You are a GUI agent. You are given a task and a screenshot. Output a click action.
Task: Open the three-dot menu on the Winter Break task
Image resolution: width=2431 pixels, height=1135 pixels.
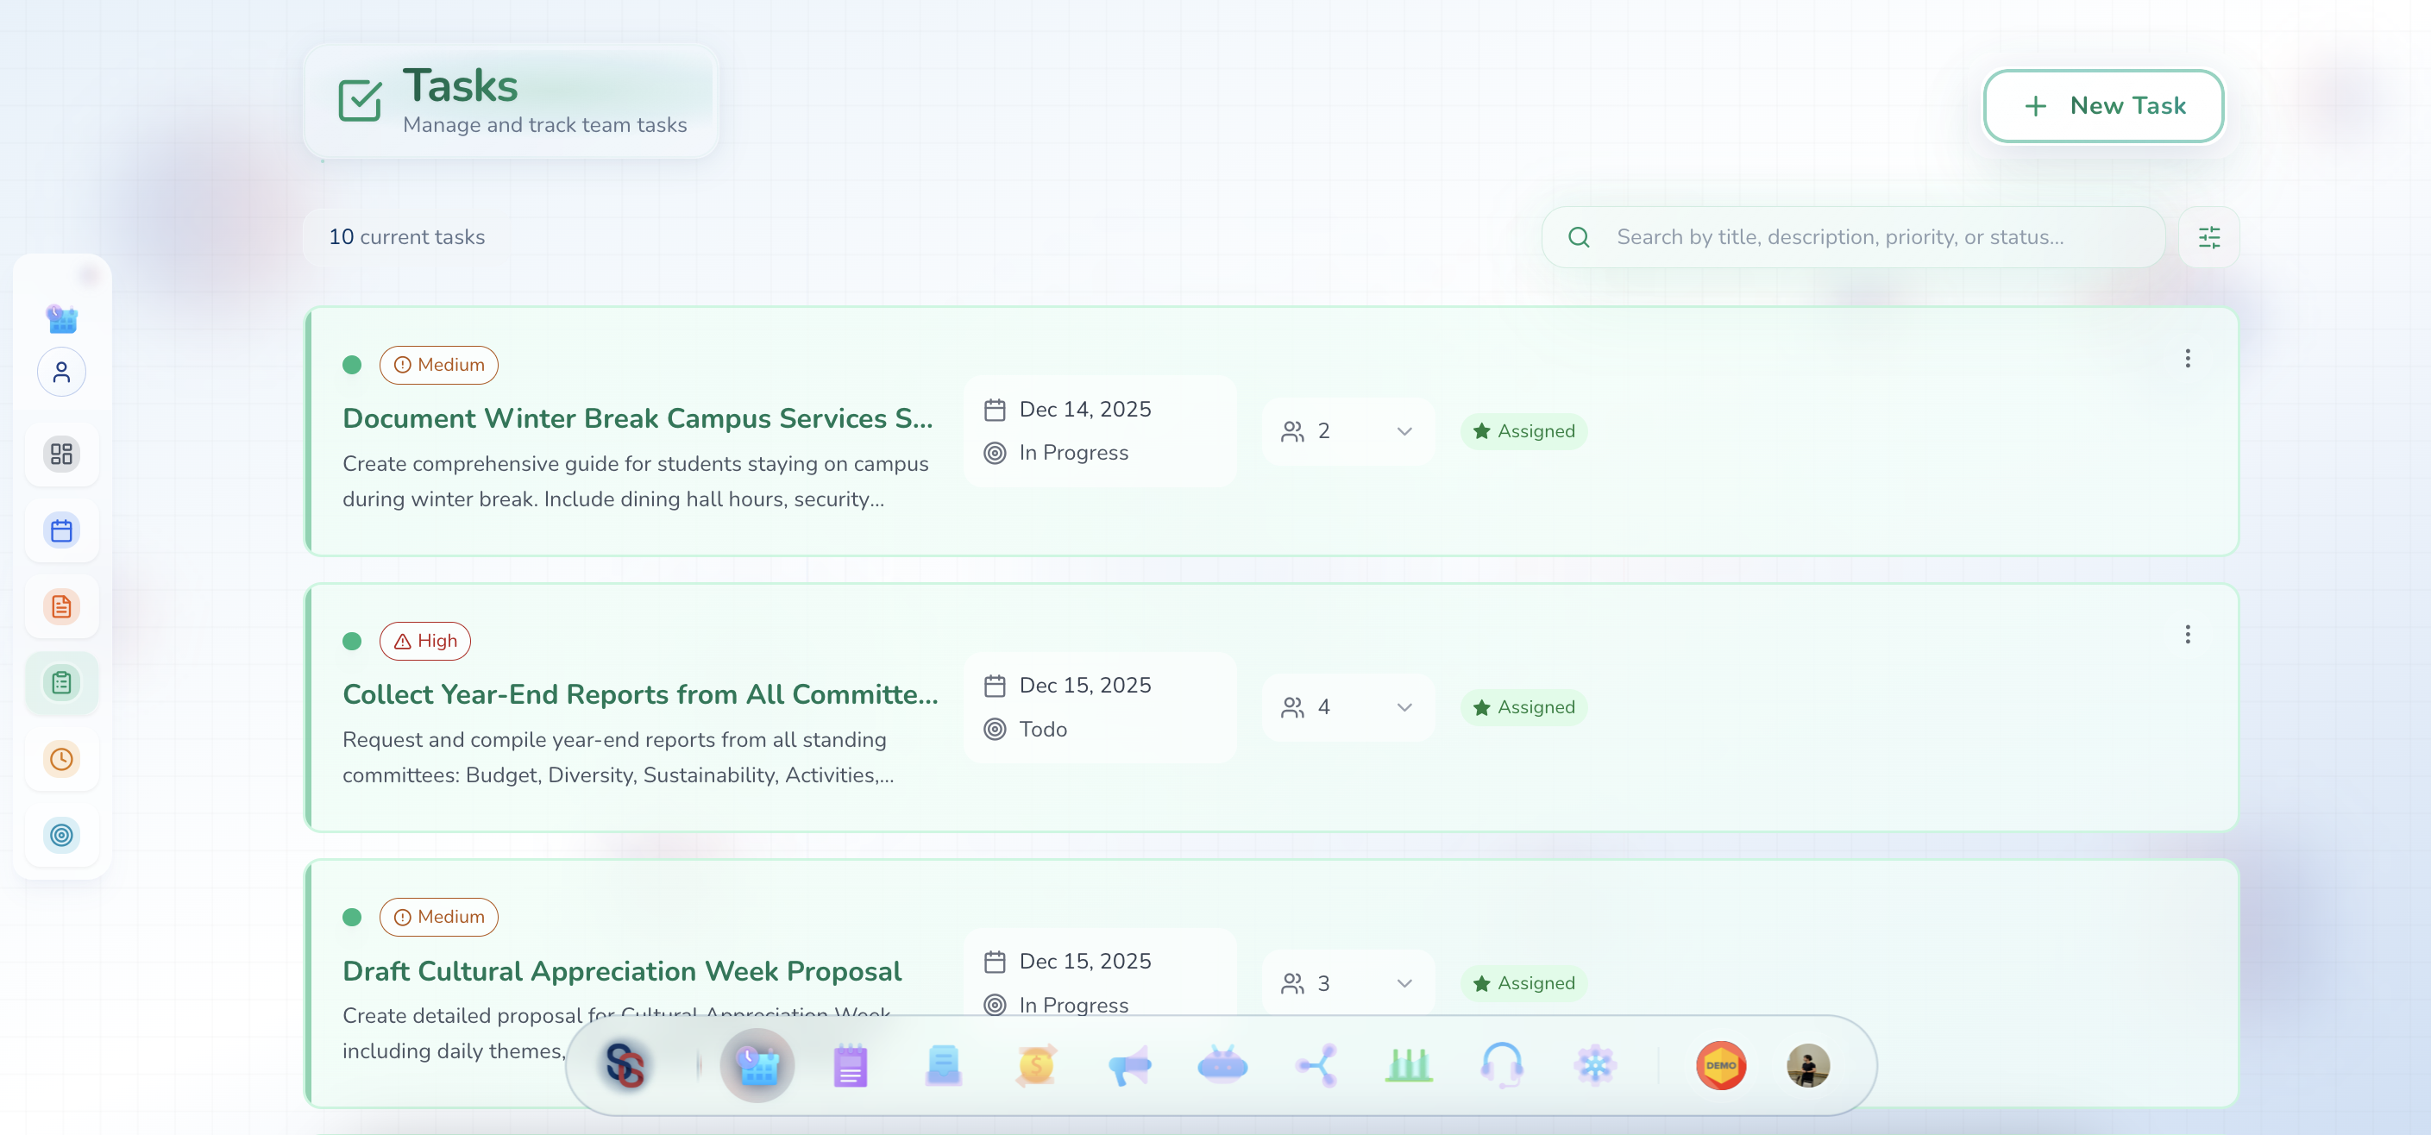point(2189,359)
